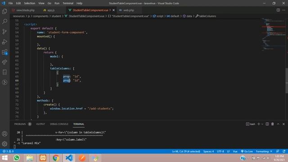
Task: Open Google Chrome from the taskbar
Action: click(x=56, y=158)
